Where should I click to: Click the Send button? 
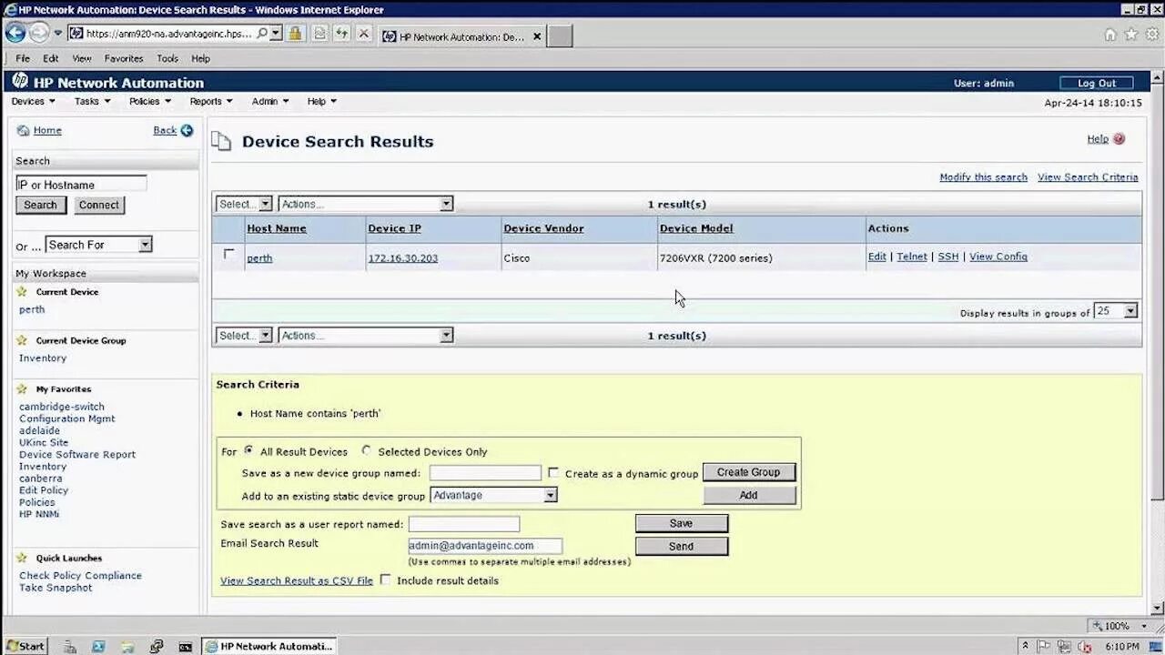click(x=682, y=546)
